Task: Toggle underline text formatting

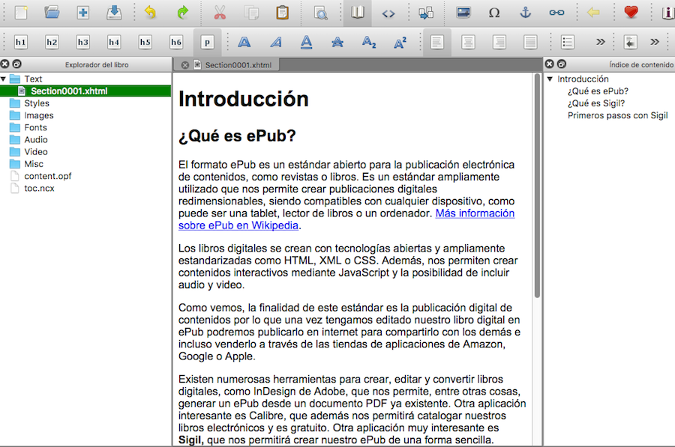Action: coord(307,42)
